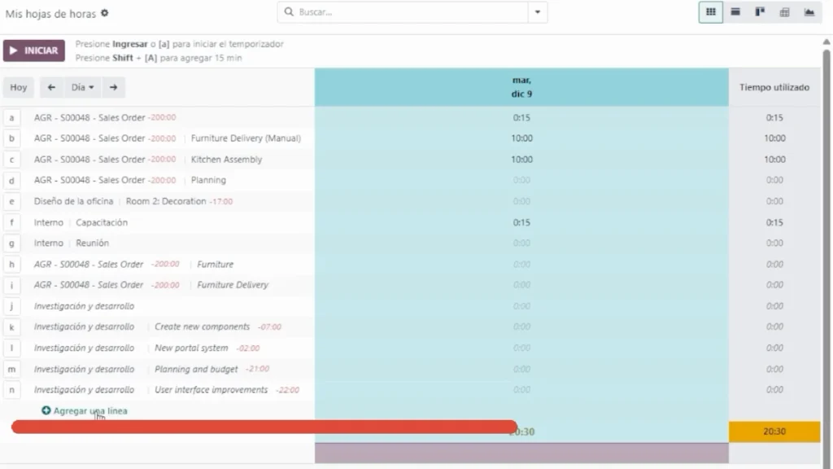
Task: Click Agregar una línea link
Action: [x=89, y=411]
